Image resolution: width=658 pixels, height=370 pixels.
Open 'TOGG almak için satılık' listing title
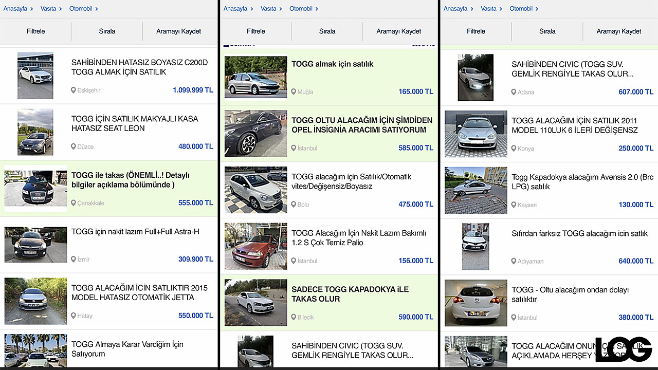(333, 64)
